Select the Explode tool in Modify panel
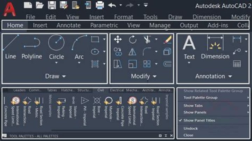The width and height of the screenshot is (252, 141). pyautogui.click(x=167, y=52)
